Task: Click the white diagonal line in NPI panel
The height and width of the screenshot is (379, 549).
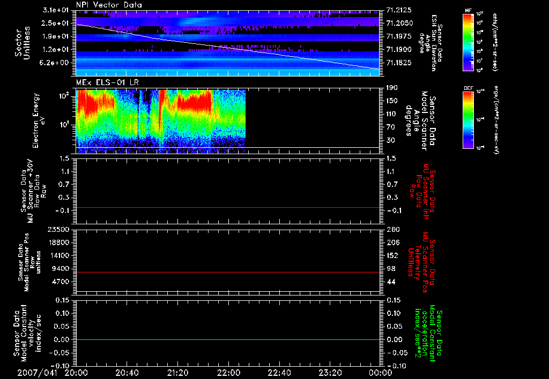Action: click(x=228, y=47)
